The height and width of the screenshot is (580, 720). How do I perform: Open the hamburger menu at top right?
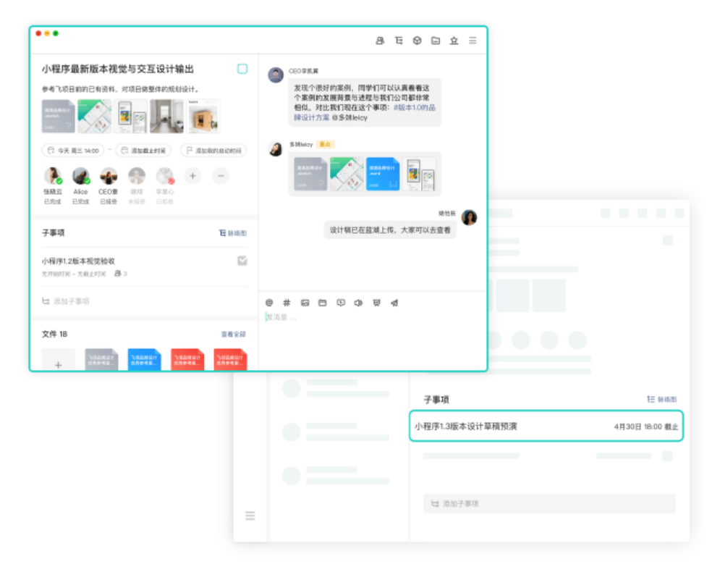473,41
